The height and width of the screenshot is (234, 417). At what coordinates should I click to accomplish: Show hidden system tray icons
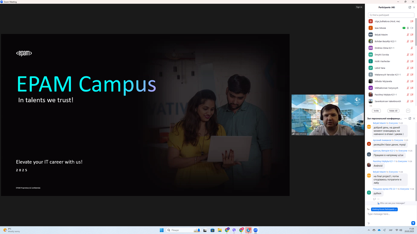click(369, 230)
